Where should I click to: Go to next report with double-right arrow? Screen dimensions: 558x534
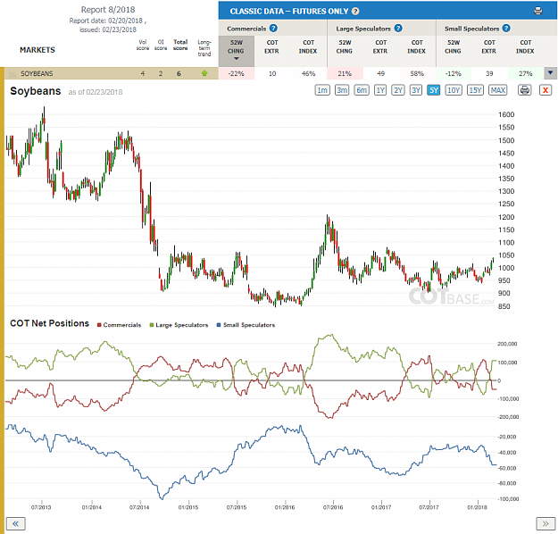click(546, 523)
